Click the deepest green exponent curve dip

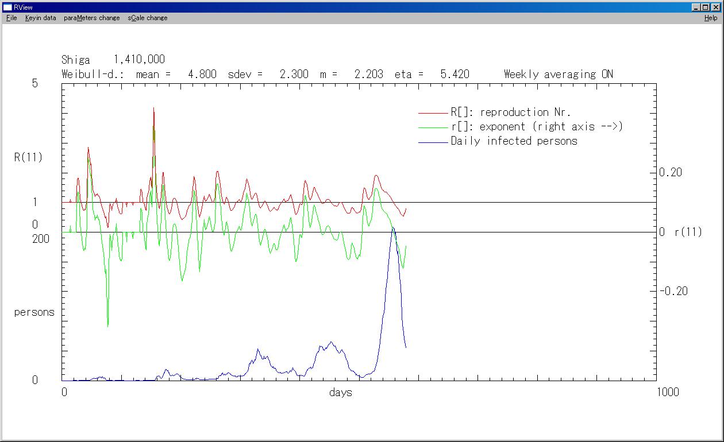click(x=107, y=325)
